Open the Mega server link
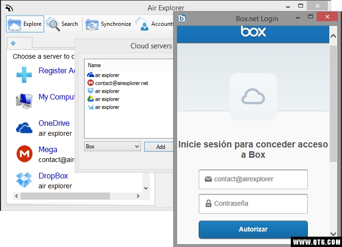 pyautogui.click(x=48, y=149)
